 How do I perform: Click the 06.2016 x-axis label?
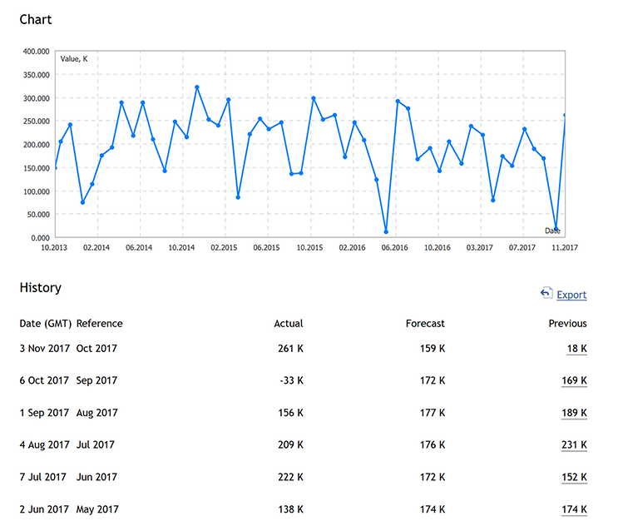pos(394,248)
